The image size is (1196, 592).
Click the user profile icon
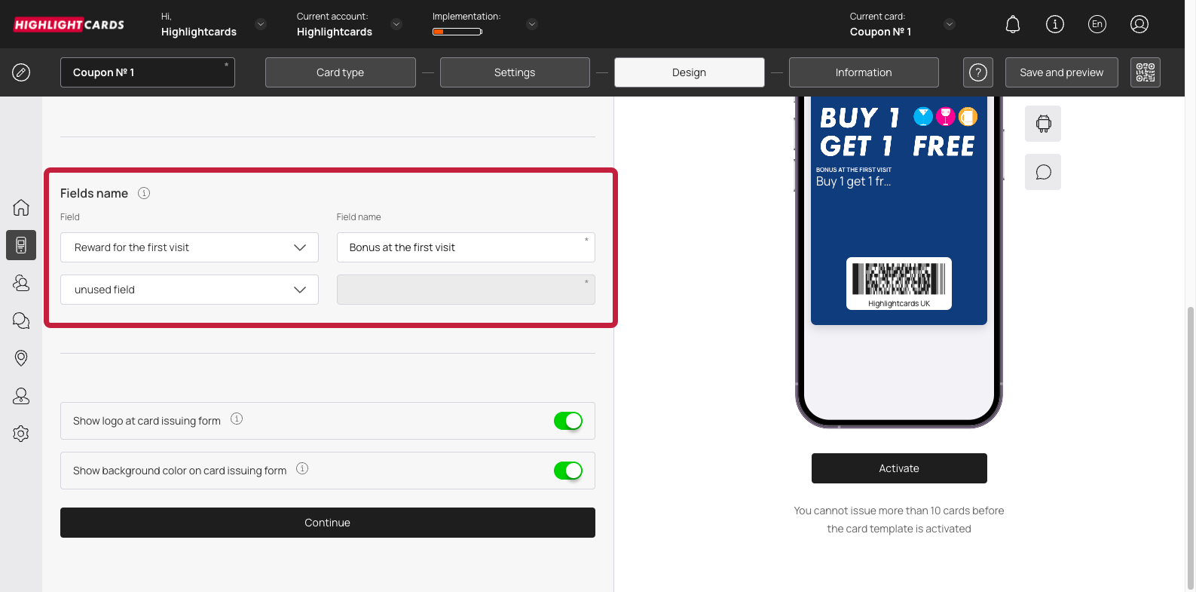click(1139, 24)
